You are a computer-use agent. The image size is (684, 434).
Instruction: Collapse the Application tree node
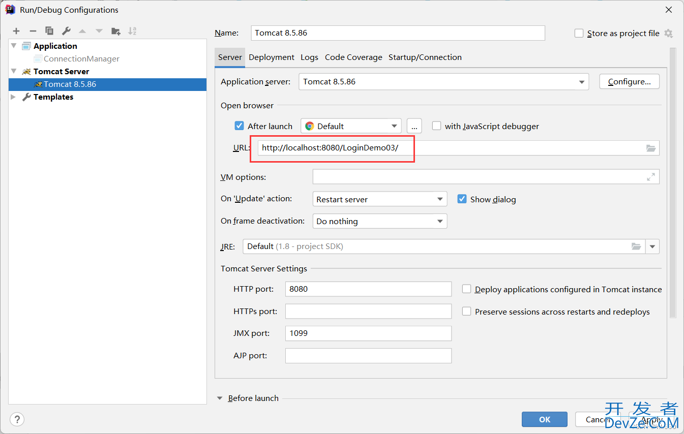pos(13,46)
